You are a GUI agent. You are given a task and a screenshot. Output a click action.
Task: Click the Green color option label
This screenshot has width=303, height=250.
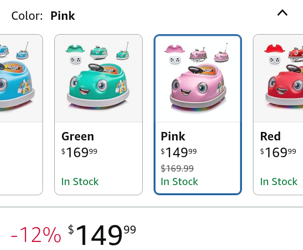click(78, 136)
